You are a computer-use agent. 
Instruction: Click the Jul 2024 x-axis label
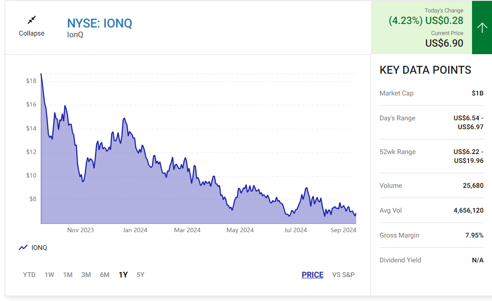pyautogui.click(x=295, y=230)
